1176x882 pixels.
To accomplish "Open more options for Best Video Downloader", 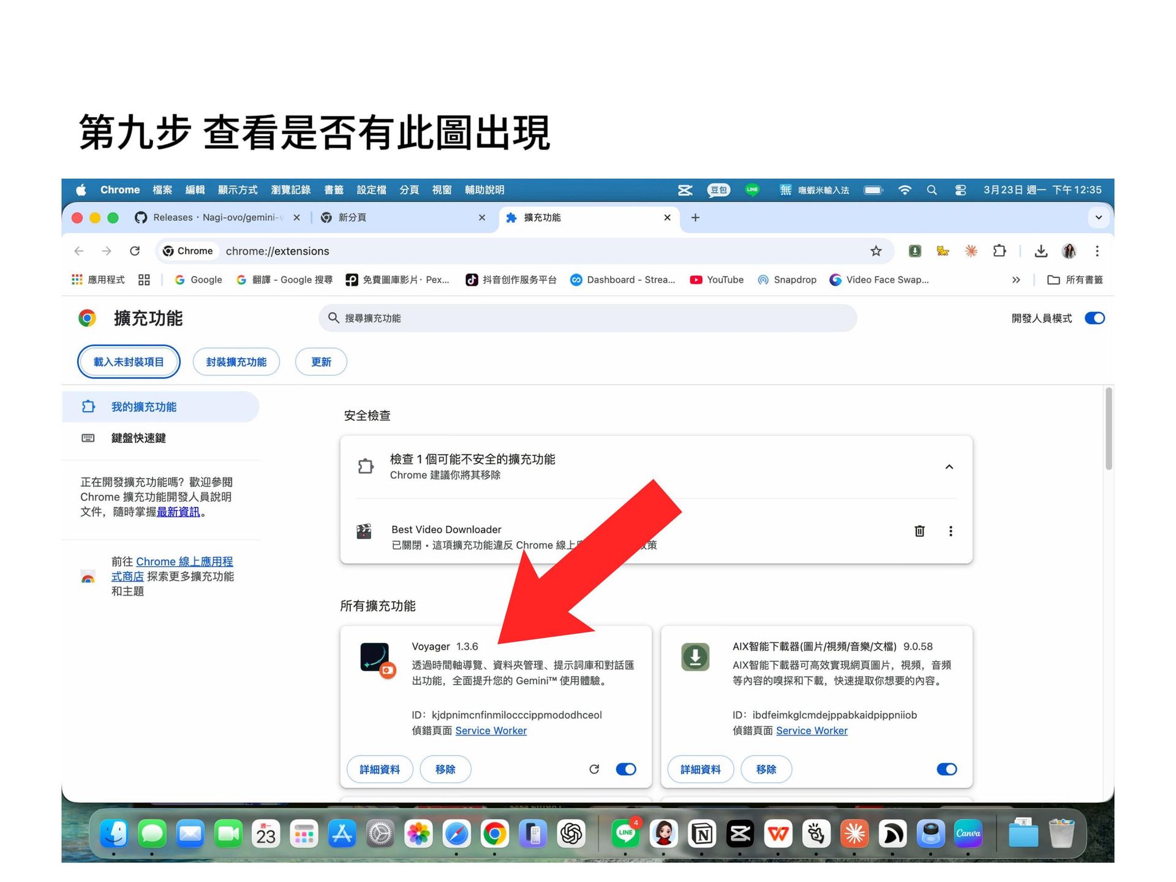I will pyautogui.click(x=950, y=531).
